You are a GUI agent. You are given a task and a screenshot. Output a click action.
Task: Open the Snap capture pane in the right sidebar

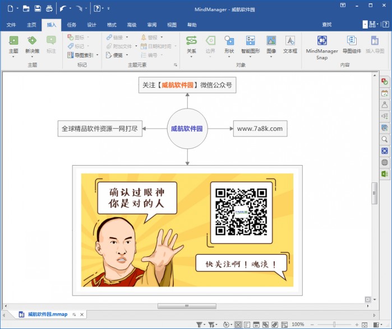click(385, 151)
